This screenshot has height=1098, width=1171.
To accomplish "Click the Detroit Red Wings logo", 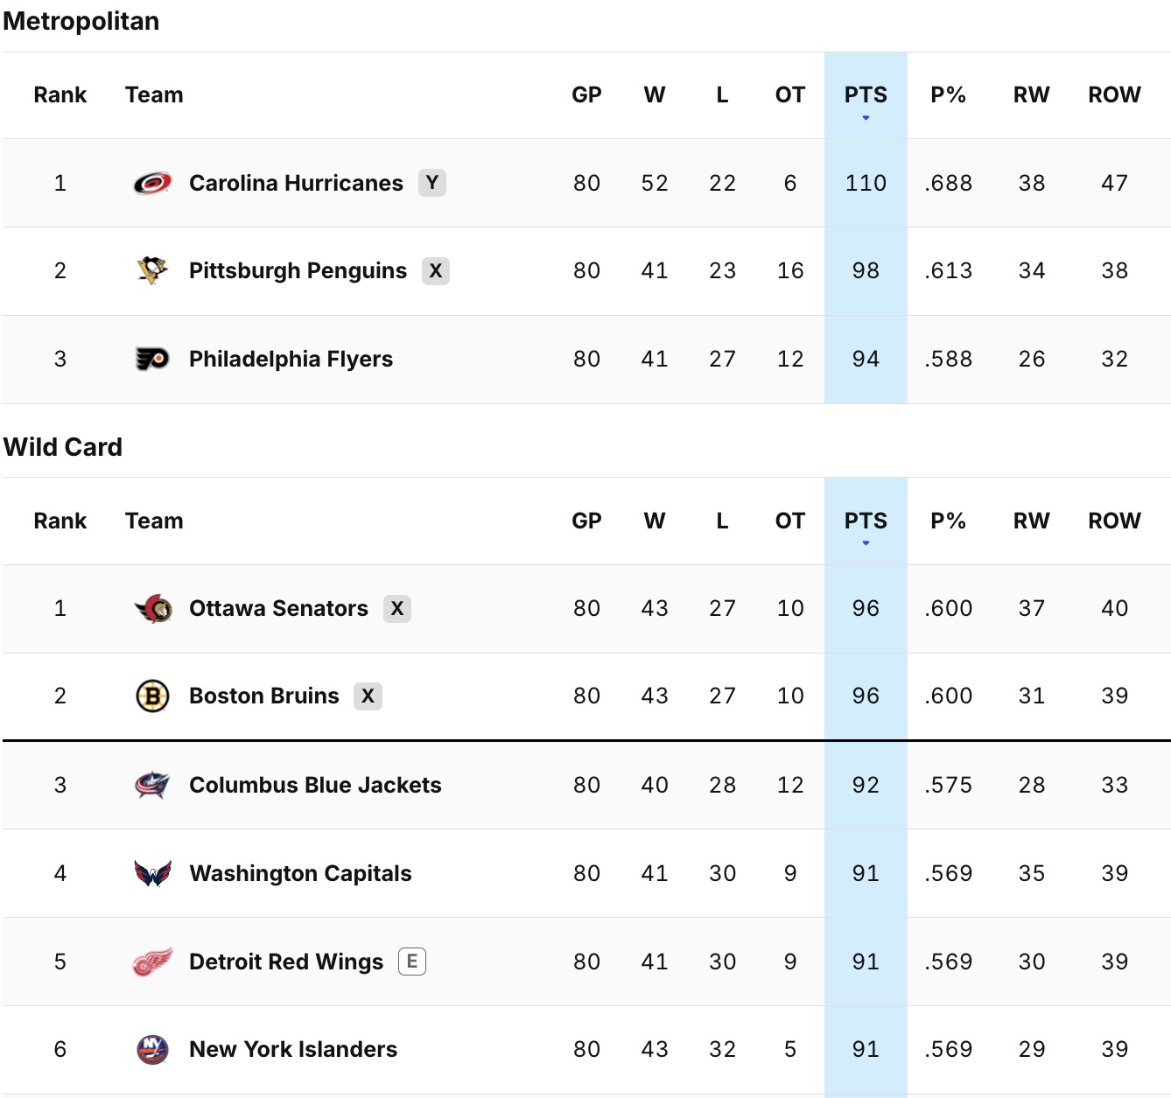I will click(152, 962).
